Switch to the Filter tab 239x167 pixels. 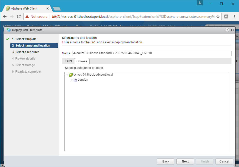[x=69, y=61]
